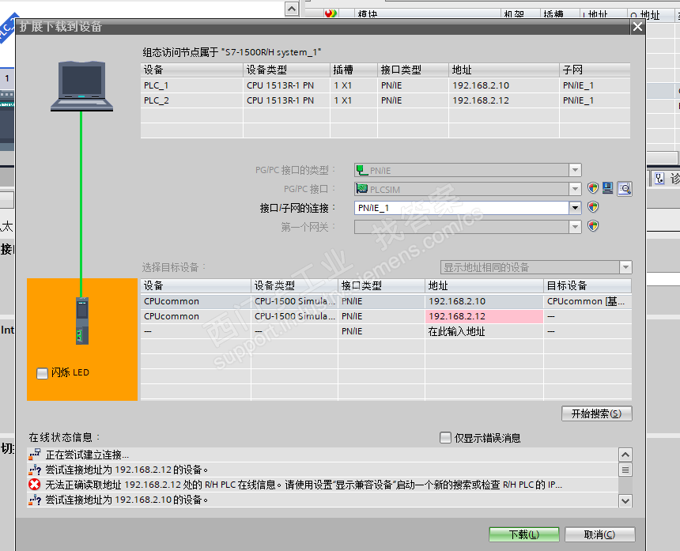Click the PLC device graphic in orange panel
680x551 pixels.
[82, 321]
